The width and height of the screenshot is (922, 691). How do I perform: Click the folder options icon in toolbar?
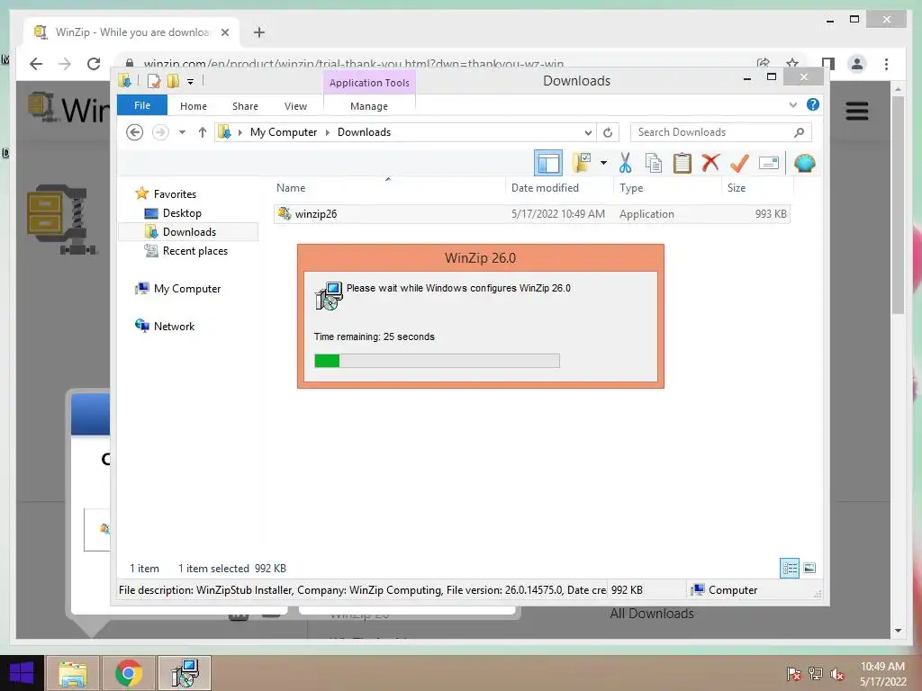(x=582, y=163)
